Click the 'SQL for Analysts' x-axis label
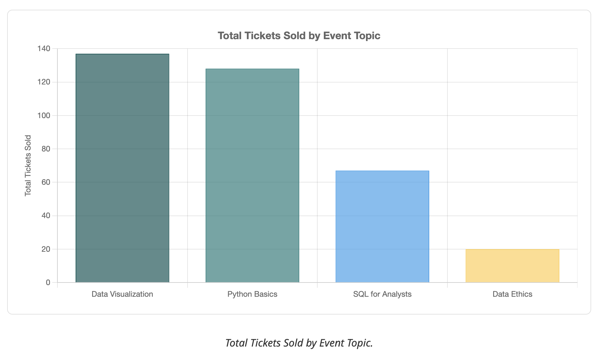This screenshot has width=597, height=354. [x=382, y=294]
